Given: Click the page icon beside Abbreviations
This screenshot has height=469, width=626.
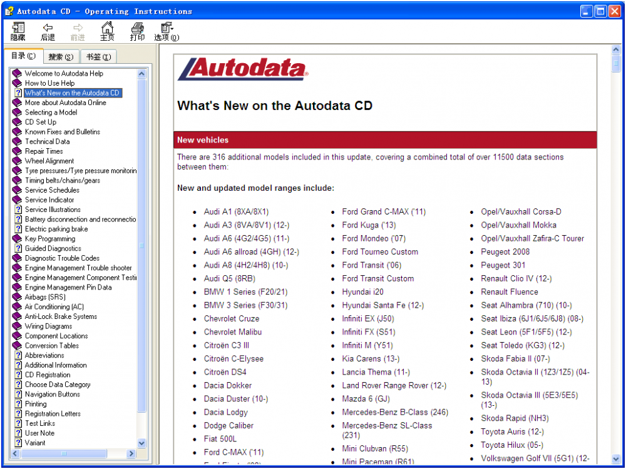Looking at the screenshot, I should pyautogui.click(x=18, y=355).
